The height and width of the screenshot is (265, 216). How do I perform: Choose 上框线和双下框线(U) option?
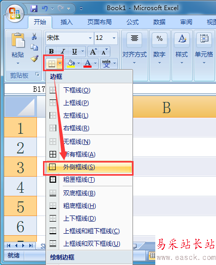(x=89, y=244)
